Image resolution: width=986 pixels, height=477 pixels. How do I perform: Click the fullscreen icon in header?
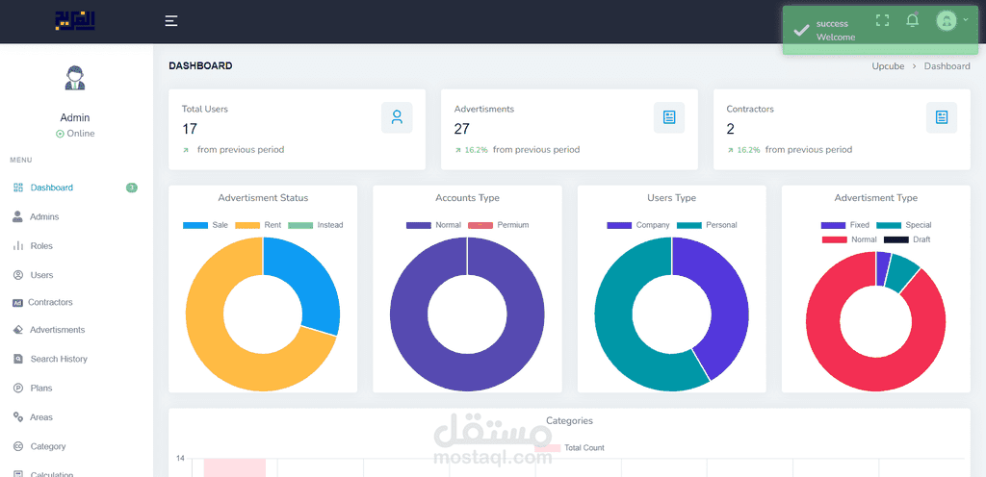click(x=882, y=20)
